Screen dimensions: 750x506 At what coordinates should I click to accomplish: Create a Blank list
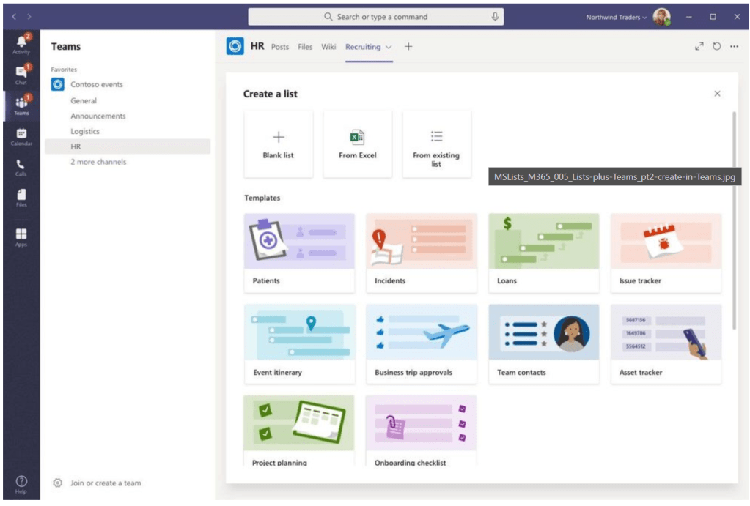point(278,144)
